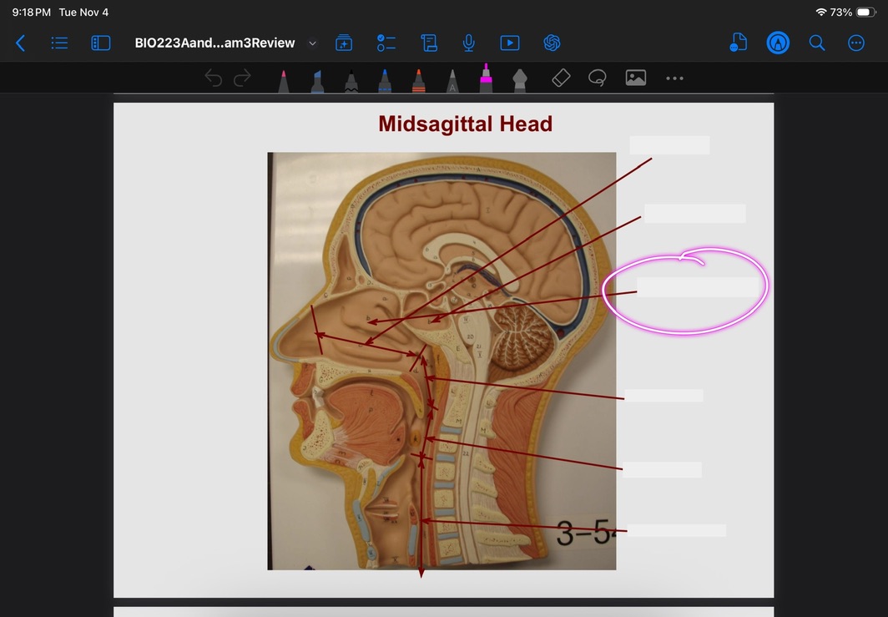Select the pink highlighter marker
The height and width of the screenshot is (617, 888).
486,78
